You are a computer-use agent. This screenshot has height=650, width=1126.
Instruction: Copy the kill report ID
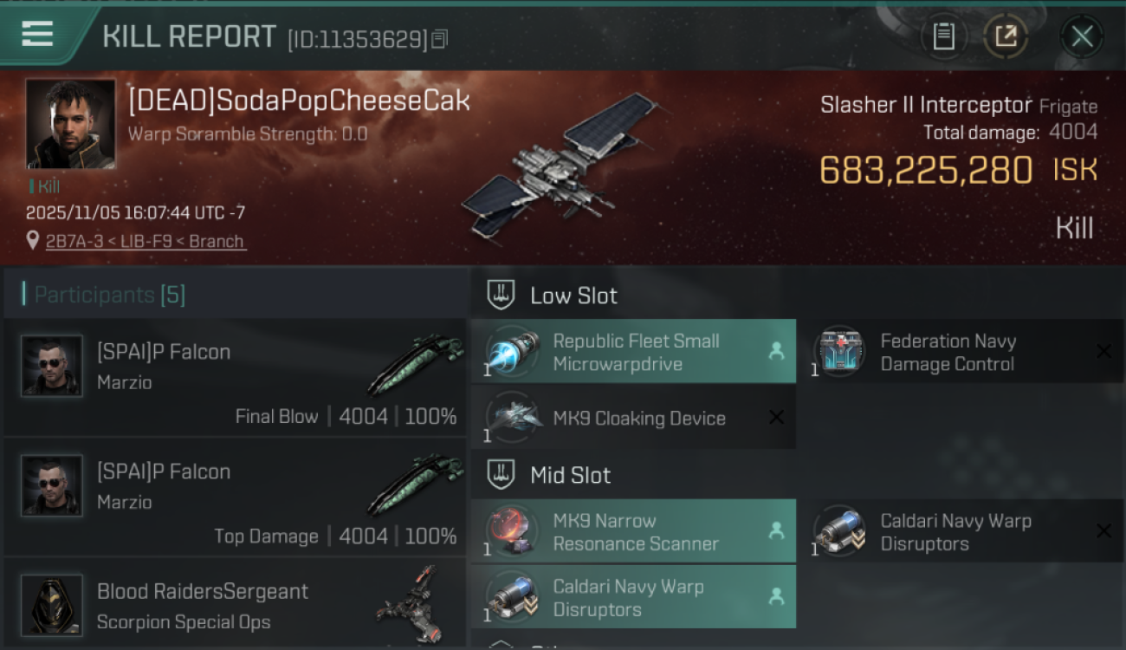(x=439, y=39)
